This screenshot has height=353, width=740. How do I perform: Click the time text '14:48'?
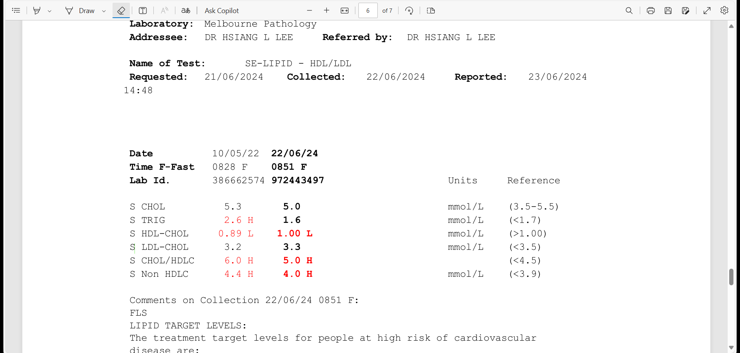point(138,90)
